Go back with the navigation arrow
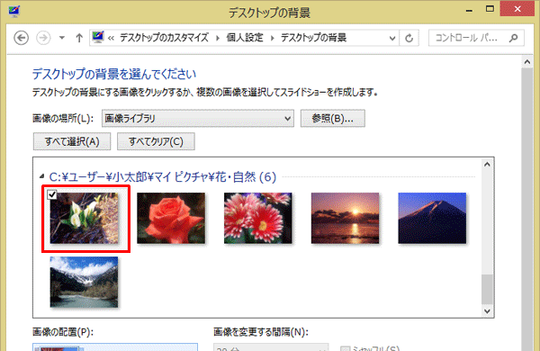The width and height of the screenshot is (540, 351). click(x=21, y=38)
